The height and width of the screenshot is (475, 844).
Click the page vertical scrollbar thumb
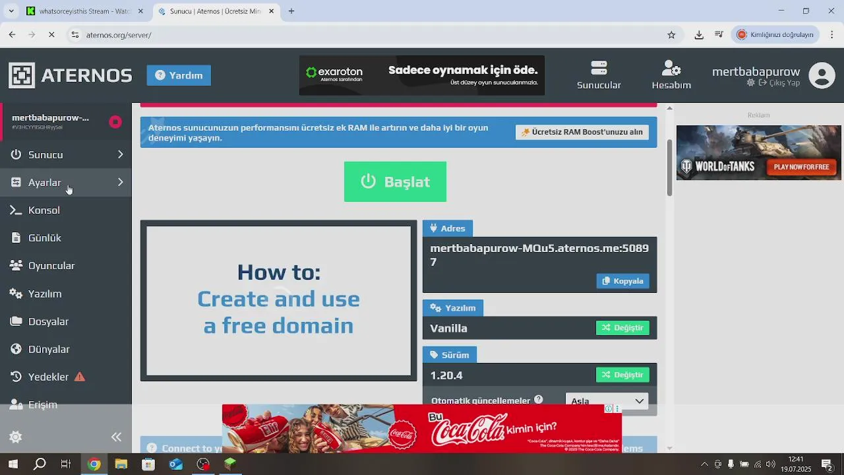click(x=669, y=168)
